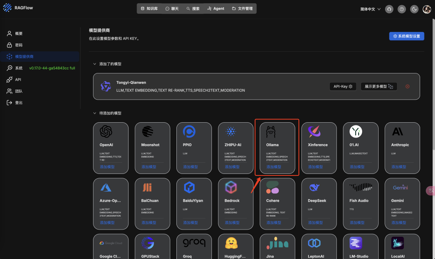Switch to 搜索 tab
The image size is (435, 259).
coord(193,8)
